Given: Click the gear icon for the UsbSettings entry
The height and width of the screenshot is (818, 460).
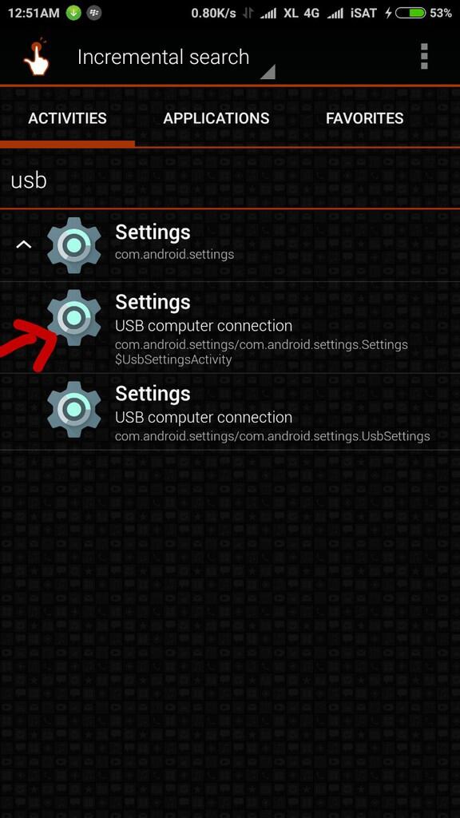Looking at the screenshot, I should click(x=74, y=409).
